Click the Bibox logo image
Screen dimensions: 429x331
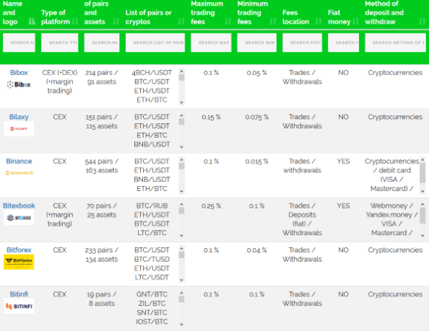click(x=19, y=84)
